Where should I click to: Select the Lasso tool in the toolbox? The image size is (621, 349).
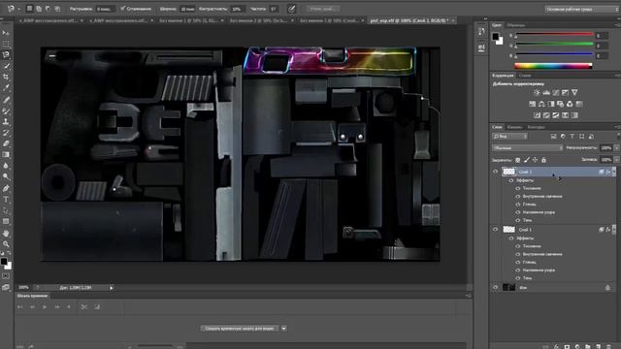pos(6,54)
